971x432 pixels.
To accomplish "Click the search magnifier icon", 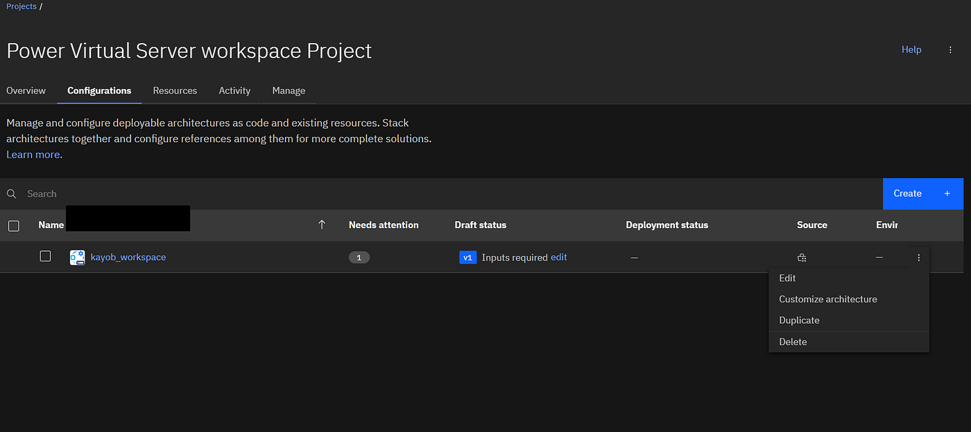I will 12,193.
